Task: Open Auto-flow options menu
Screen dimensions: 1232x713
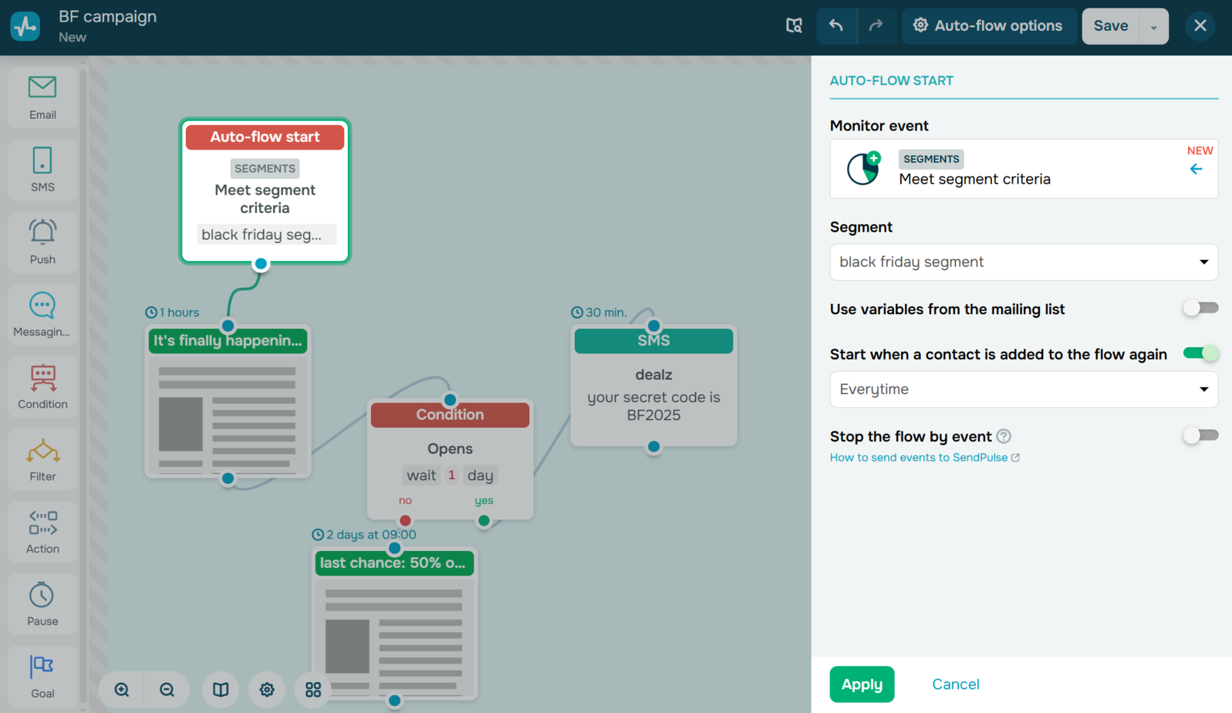Action: (x=988, y=26)
